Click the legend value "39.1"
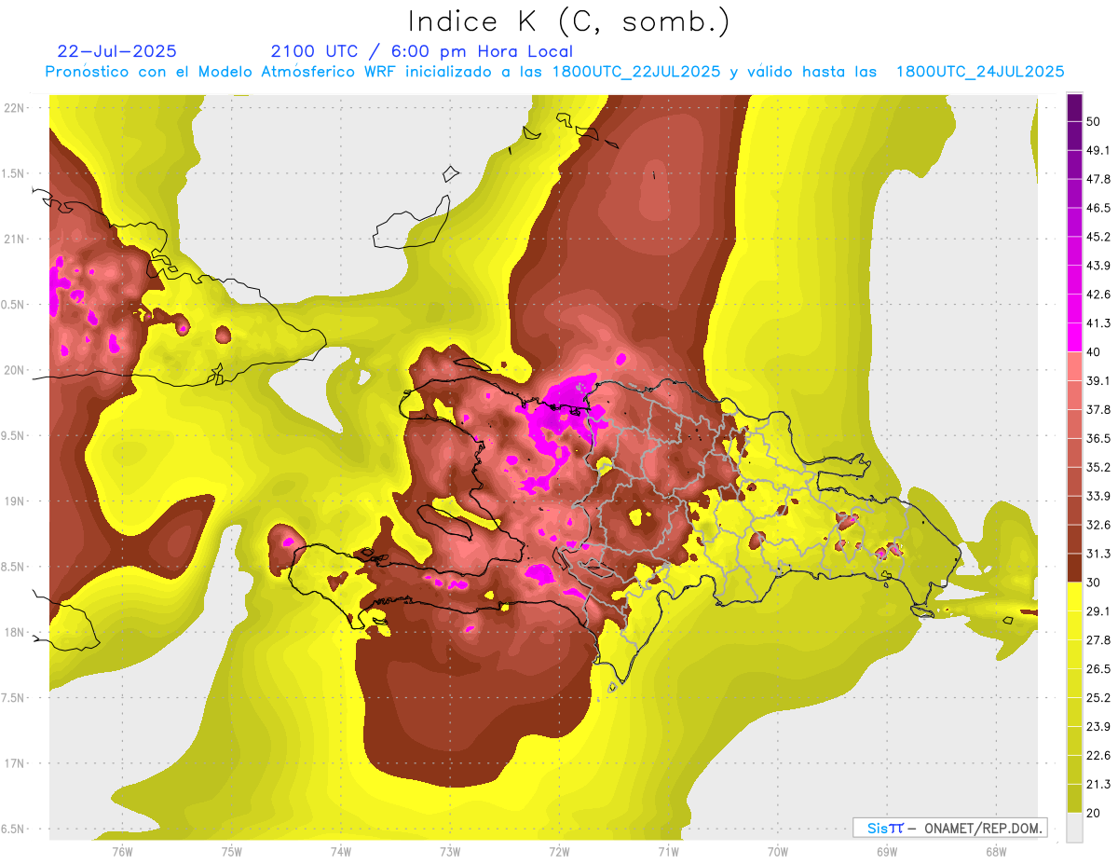Viewport: 1118px width, 864px height. [1098, 381]
